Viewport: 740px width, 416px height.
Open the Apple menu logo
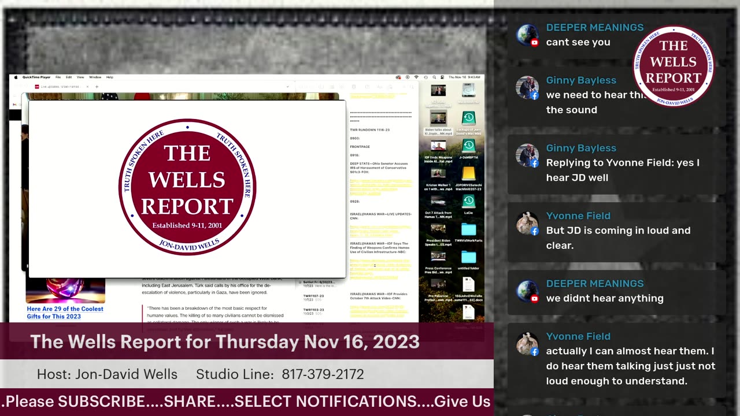coord(16,77)
